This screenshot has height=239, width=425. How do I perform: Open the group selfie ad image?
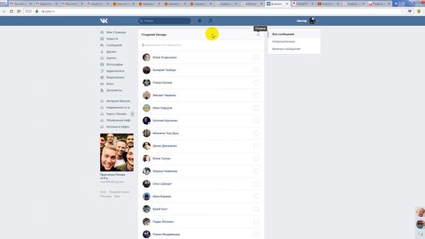(117, 152)
